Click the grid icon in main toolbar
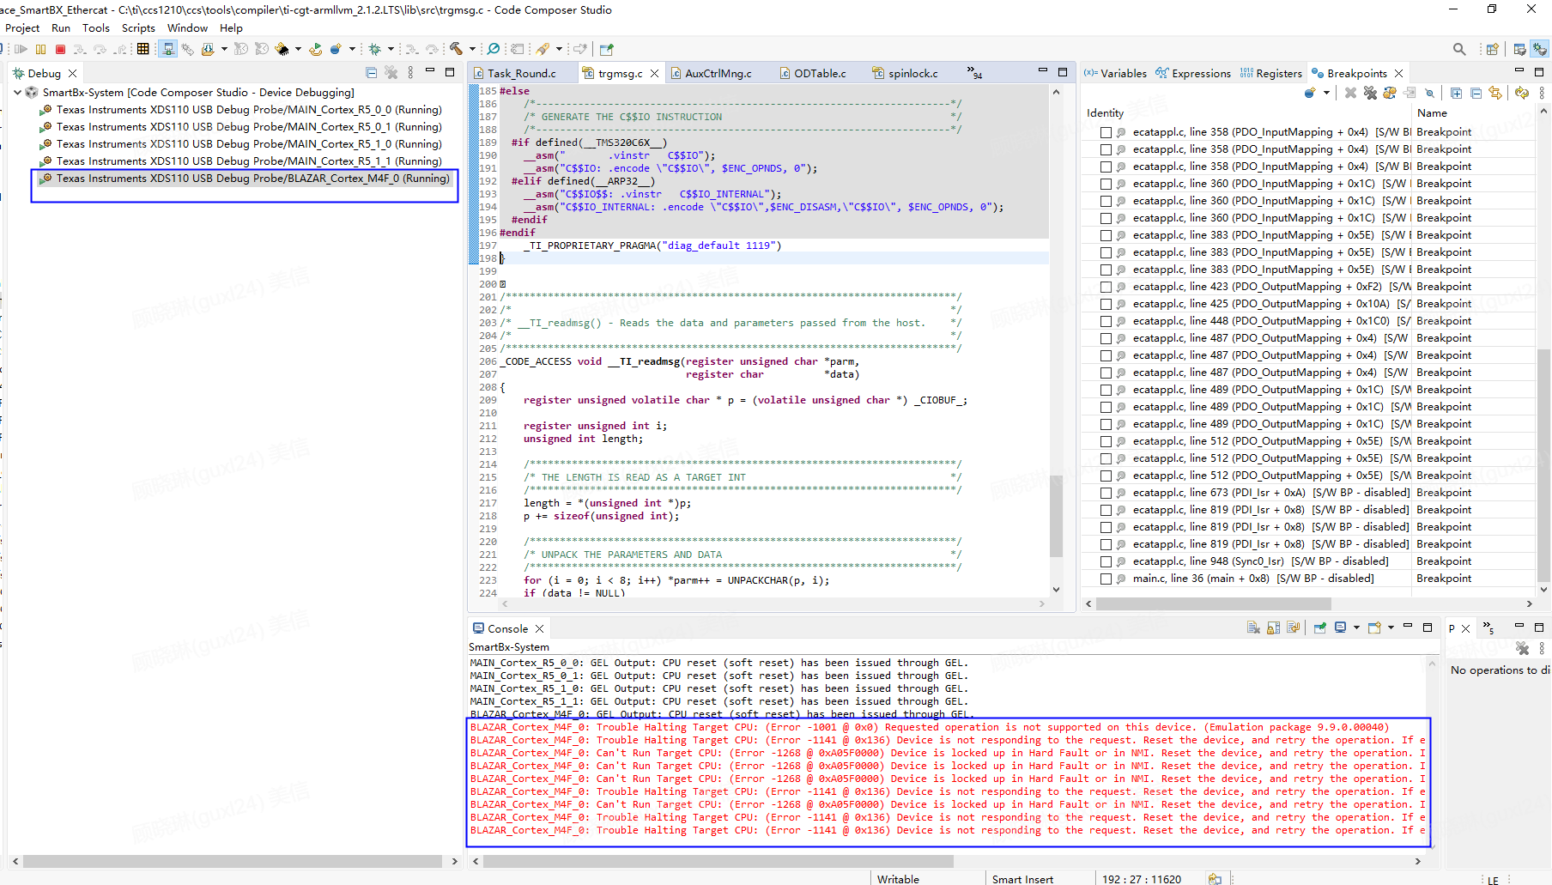Screen dimensions: 1552x885 (143, 49)
